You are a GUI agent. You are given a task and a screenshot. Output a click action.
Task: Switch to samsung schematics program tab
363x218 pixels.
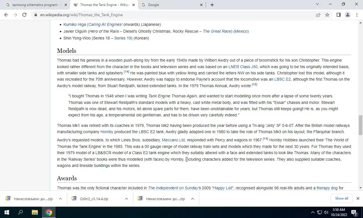click(35, 5)
